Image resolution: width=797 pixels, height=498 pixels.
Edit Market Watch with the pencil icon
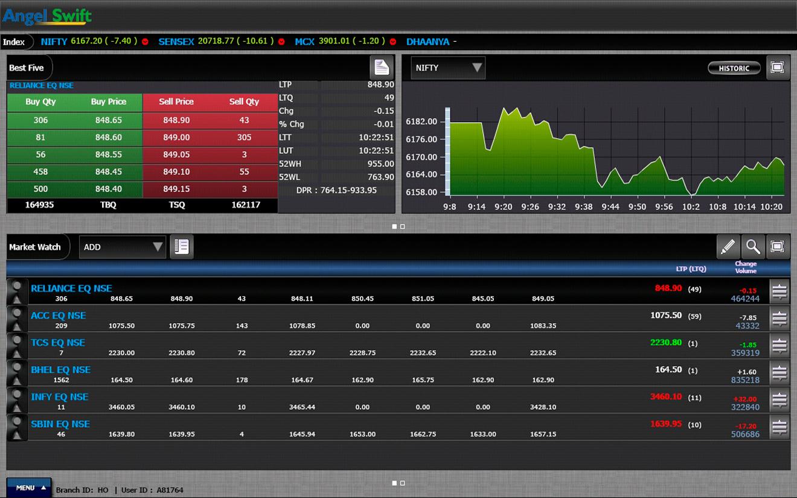coord(728,246)
